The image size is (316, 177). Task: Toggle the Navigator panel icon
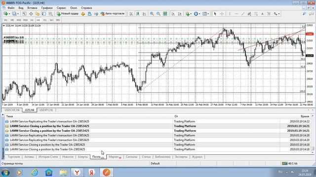[x=38, y=14]
